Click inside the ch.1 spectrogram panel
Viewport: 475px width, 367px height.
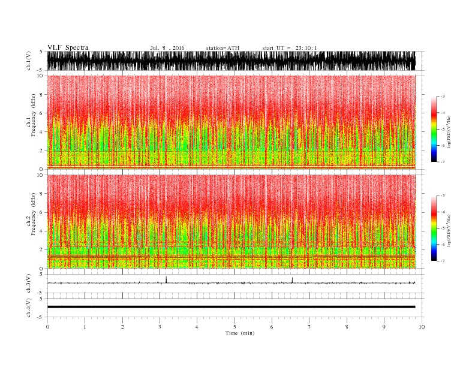tap(231, 122)
